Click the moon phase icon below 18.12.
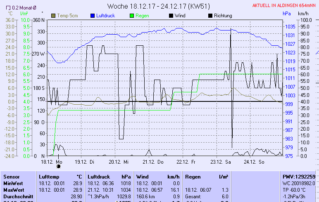319x202 pixels. (x=58, y=167)
